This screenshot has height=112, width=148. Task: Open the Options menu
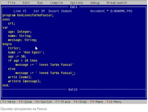click(x=76, y=3)
